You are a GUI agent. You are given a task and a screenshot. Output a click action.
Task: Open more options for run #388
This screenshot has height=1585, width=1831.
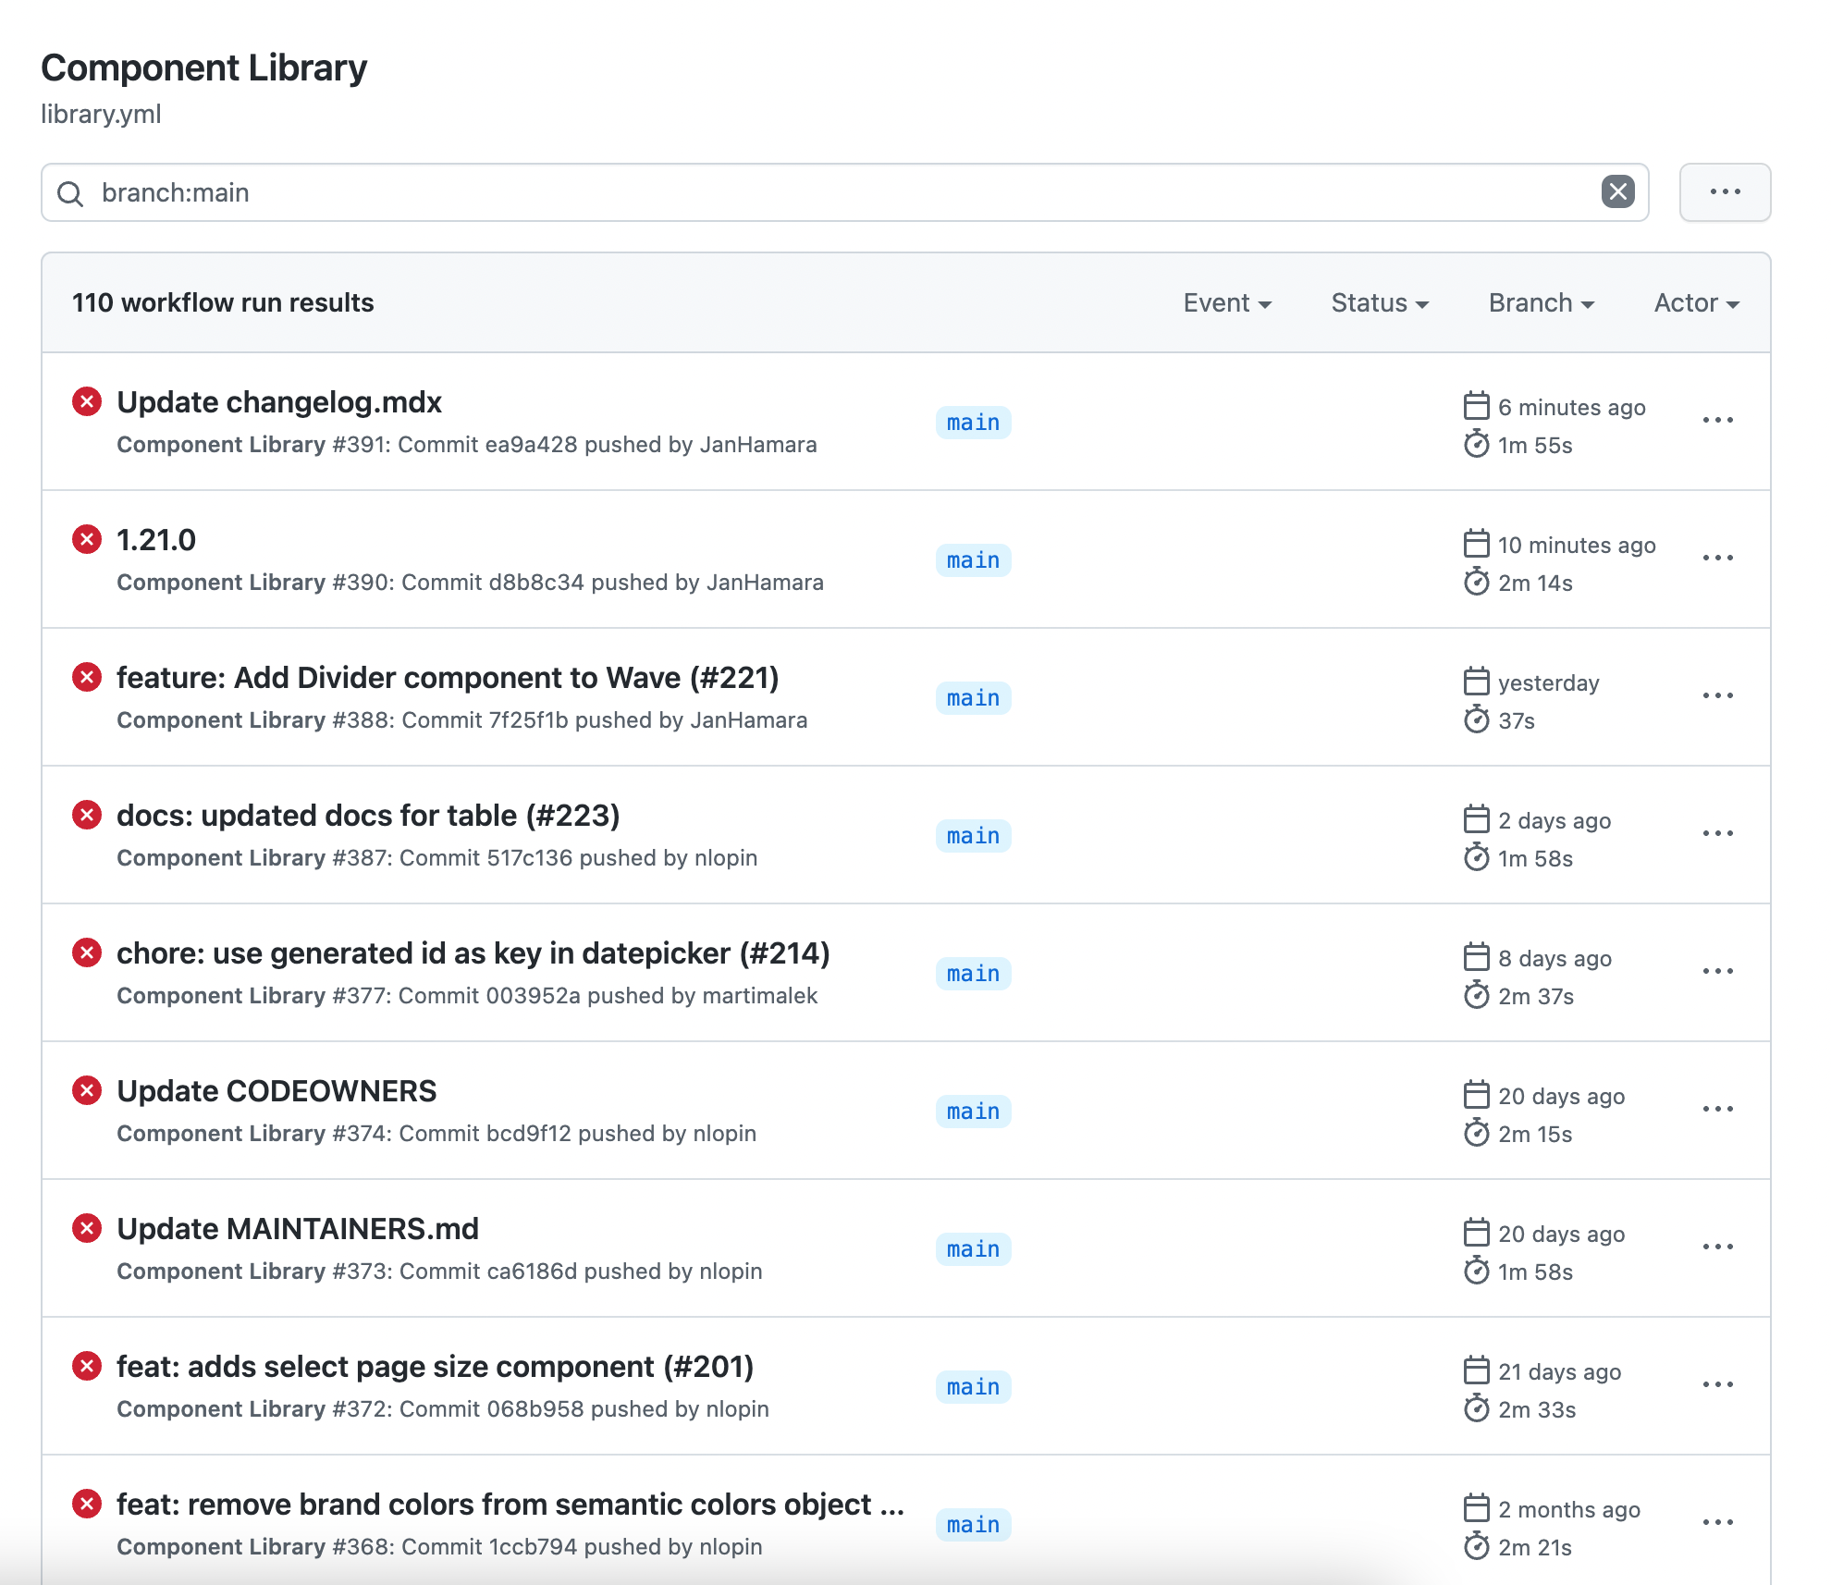coord(1717,696)
